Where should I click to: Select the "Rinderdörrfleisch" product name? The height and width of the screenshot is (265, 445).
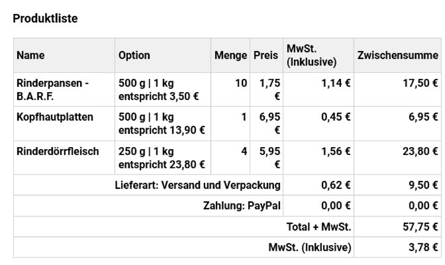(x=58, y=151)
